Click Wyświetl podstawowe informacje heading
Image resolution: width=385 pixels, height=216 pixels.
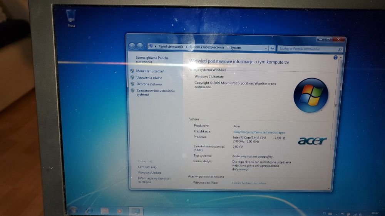click(239, 62)
